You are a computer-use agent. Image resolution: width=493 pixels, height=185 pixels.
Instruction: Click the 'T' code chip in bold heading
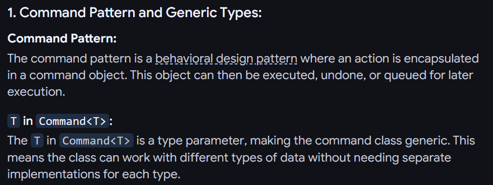point(14,121)
